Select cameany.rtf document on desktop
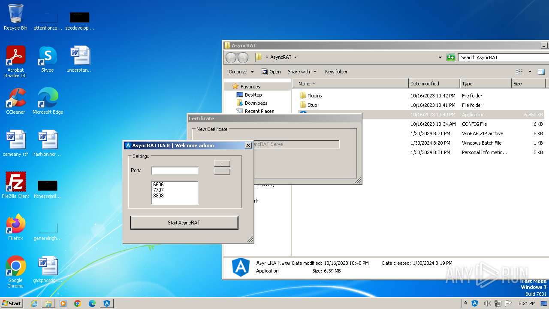Screen dimensions: 549x309 pos(15,143)
